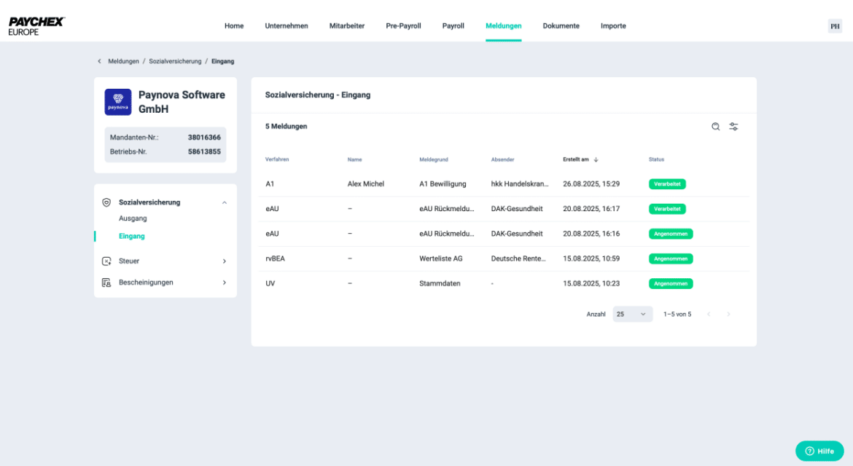Click DAK-Gesundheit in 16:17 row
Screen dimensions: 853x466
(x=517, y=209)
